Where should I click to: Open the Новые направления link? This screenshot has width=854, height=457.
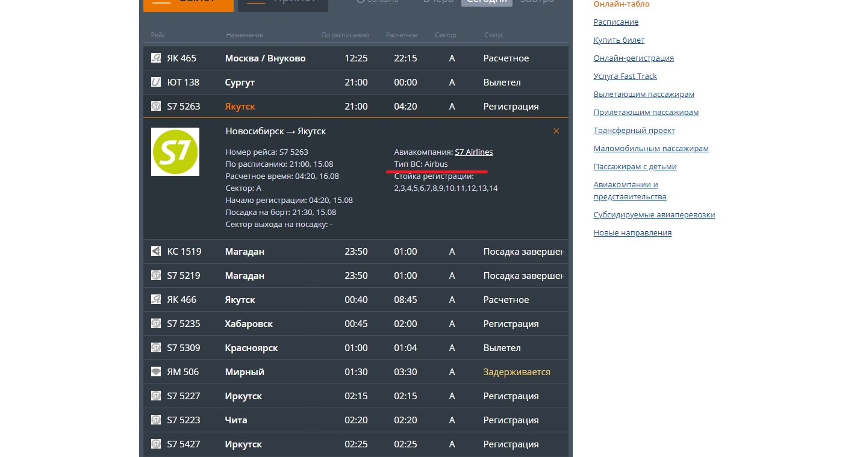click(633, 233)
